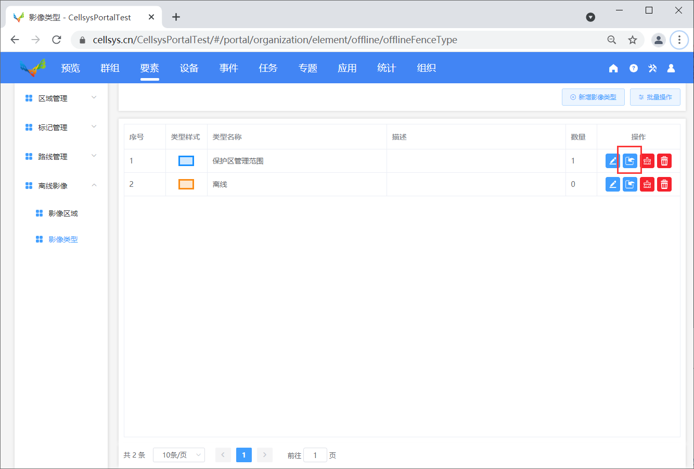Click the 共 2 条 total count text
The height and width of the screenshot is (469, 694).
(x=134, y=455)
